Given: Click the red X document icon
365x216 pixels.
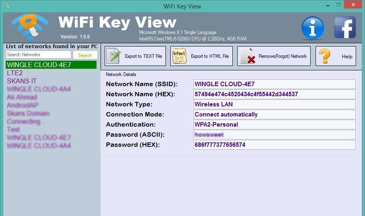Looking at the screenshot, I should tap(247, 56).
